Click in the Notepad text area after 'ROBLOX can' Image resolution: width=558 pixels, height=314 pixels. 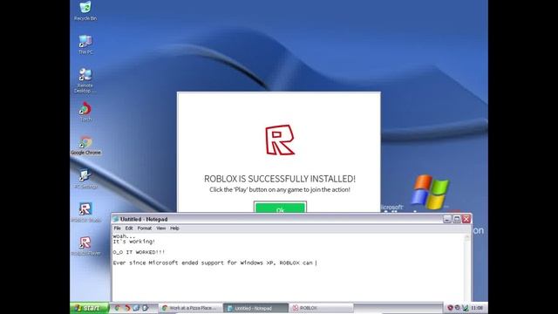coord(316,263)
